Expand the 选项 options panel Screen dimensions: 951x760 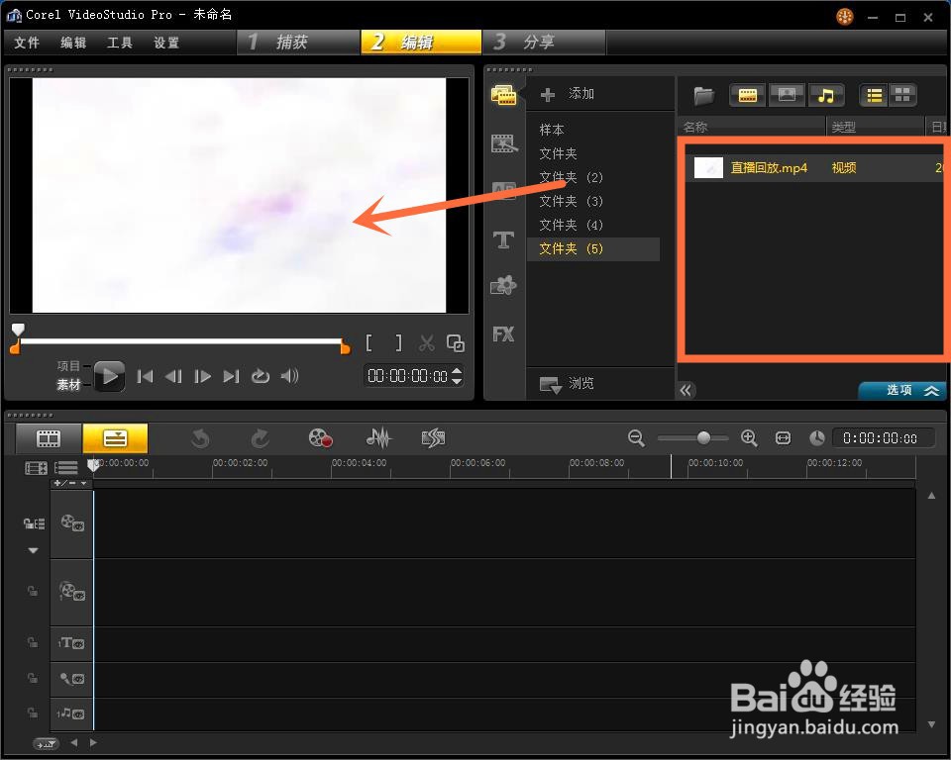point(901,390)
